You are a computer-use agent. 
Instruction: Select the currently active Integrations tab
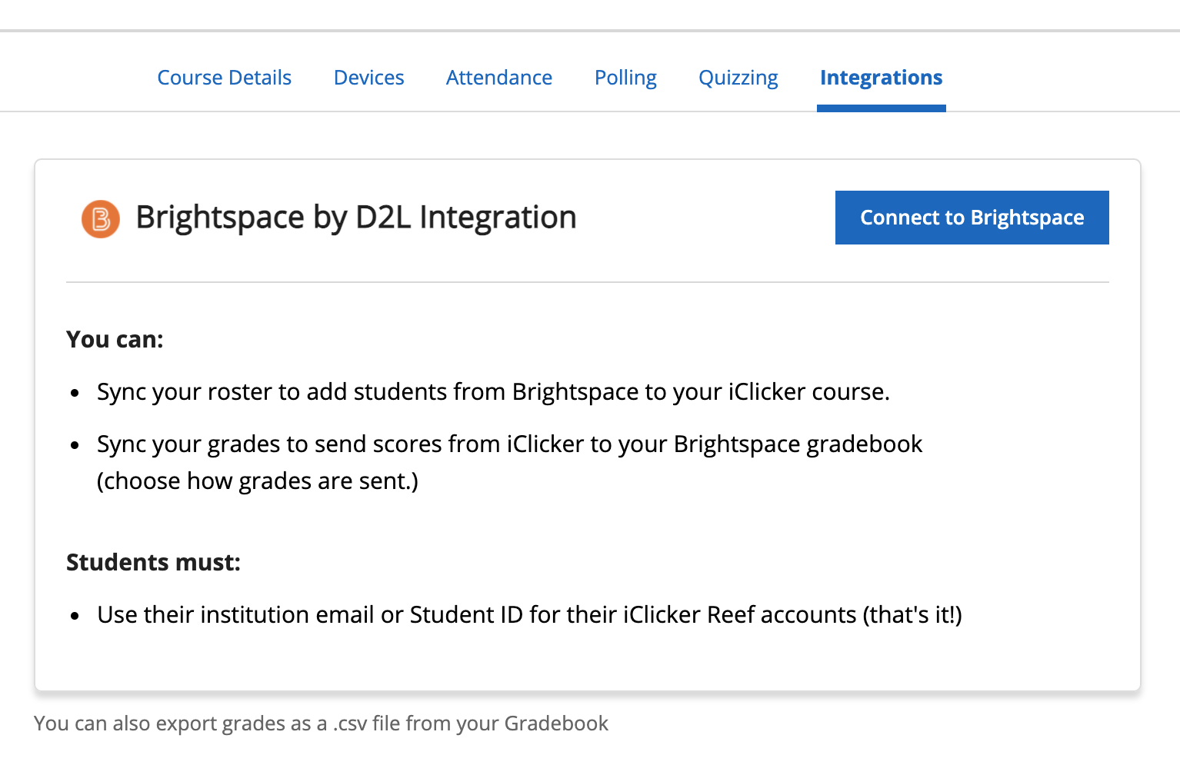881,78
